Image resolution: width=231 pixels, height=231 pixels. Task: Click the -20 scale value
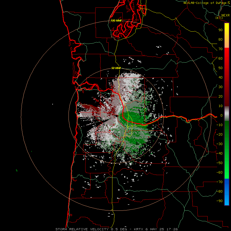click(219, 134)
